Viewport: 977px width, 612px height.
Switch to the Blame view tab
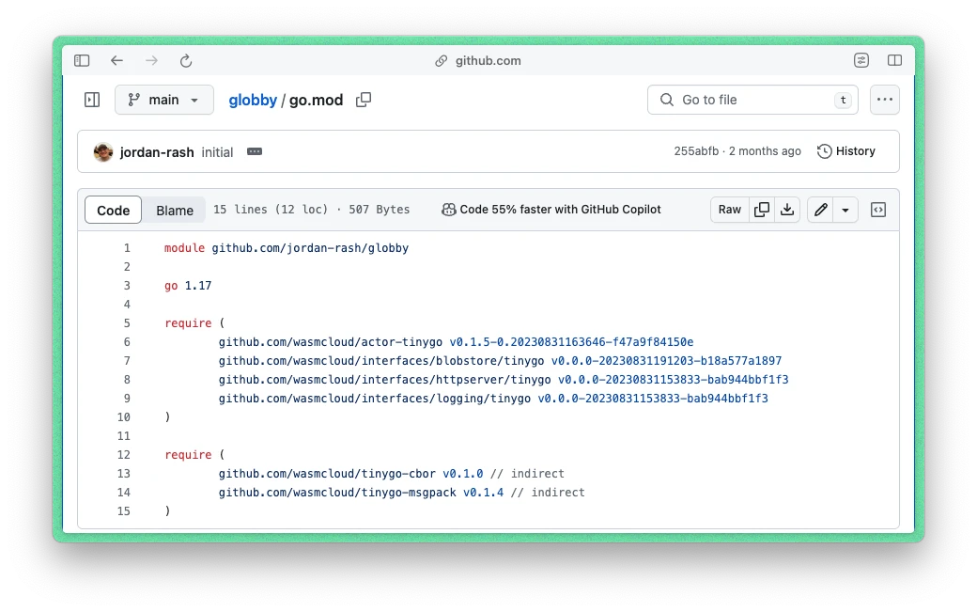(x=175, y=210)
